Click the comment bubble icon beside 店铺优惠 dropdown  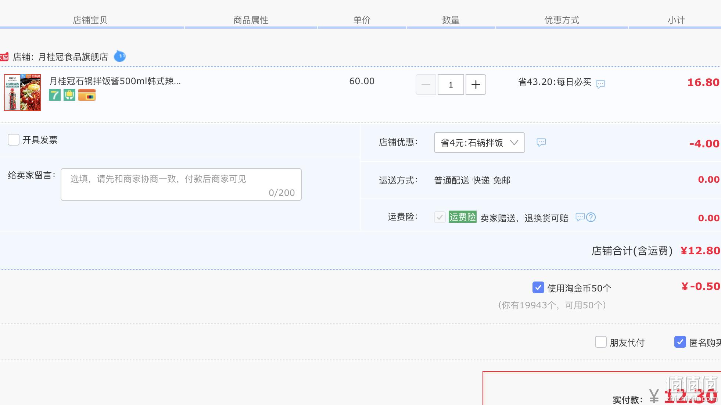(x=541, y=143)
